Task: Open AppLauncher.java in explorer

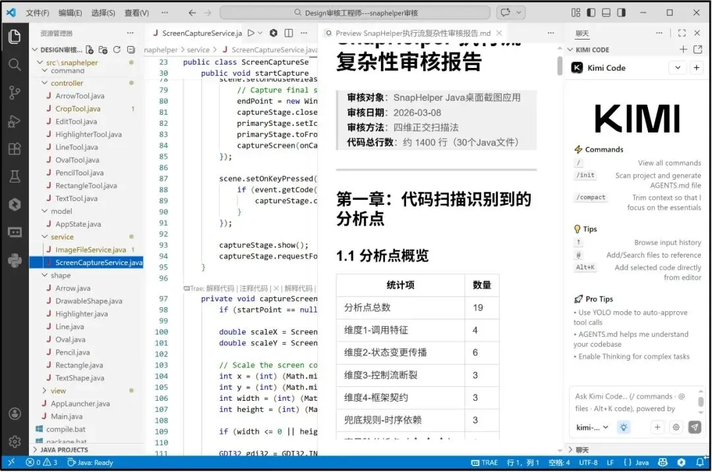Action: coord(80,403)
